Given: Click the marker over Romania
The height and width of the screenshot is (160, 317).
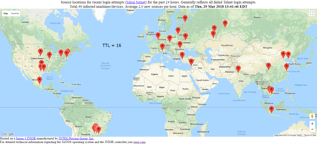Looking at the screenshot, I should point(180,45).
